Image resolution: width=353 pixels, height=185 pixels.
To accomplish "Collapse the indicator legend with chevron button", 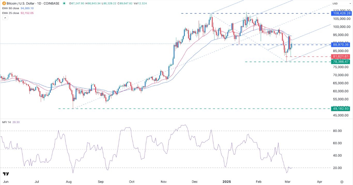I will 5,18.
